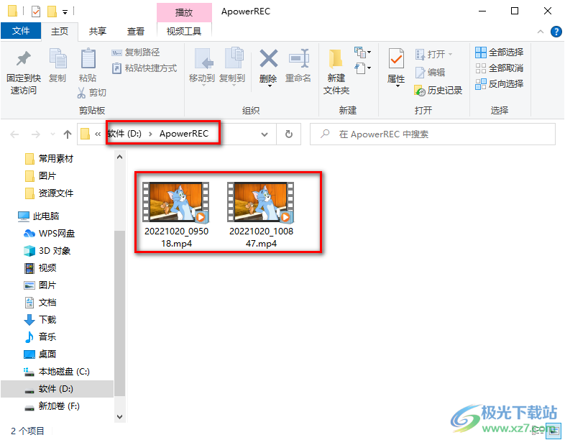
Task: Click Select all (全部选择)
Action: [500, 52]
